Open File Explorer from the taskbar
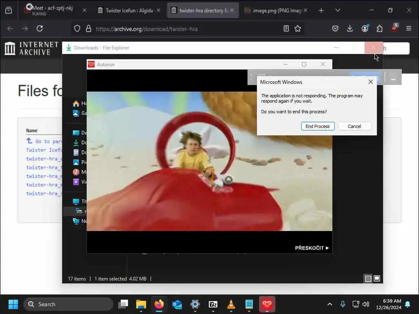The height and width of the screenshot is (314, 419). [141, 304]
